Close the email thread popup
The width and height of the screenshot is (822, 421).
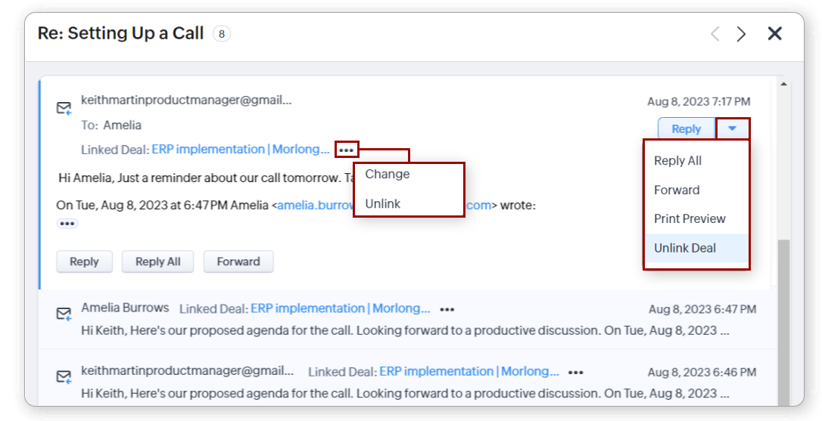click(774, 34)
